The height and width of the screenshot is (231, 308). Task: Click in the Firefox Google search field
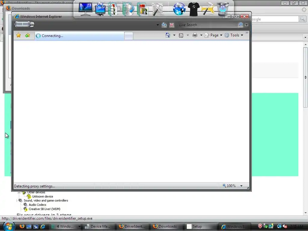(x=275, y=19)
